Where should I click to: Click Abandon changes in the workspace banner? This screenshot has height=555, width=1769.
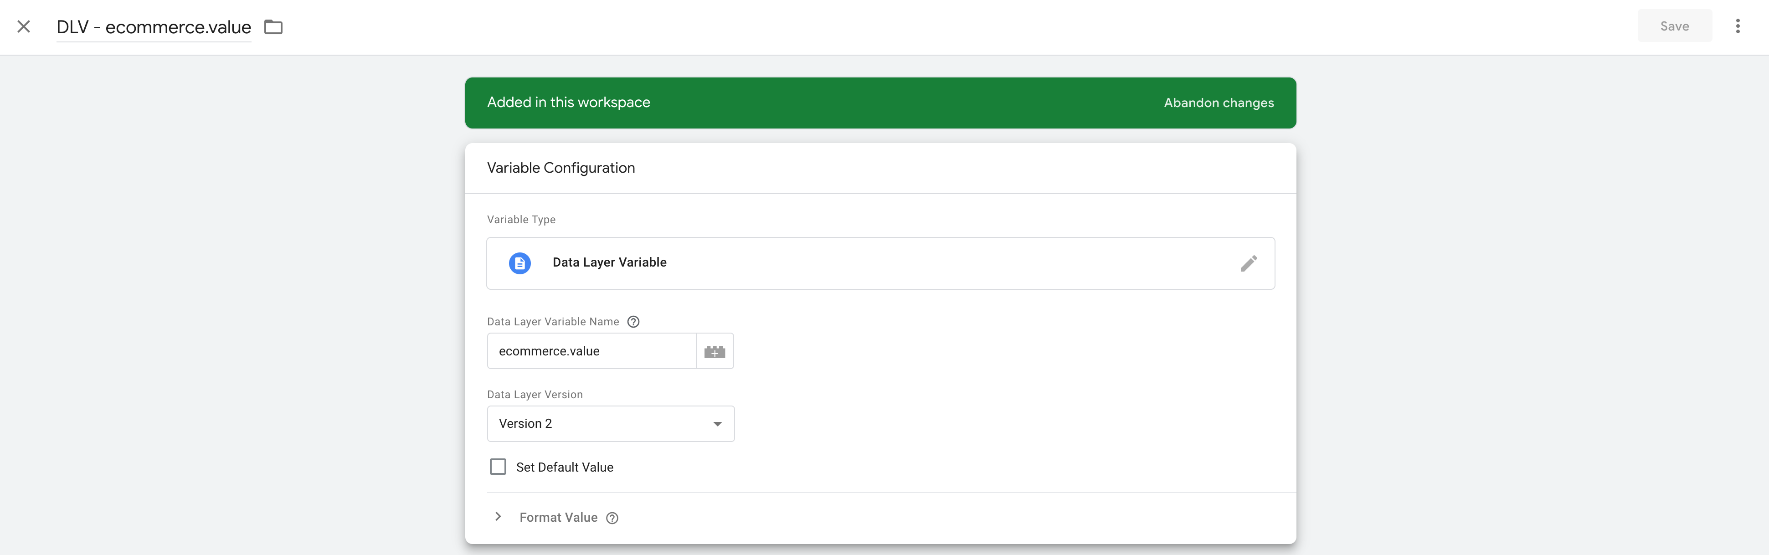[x=1218, y=103]
